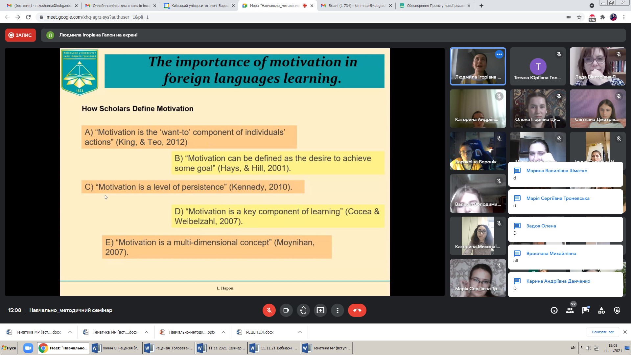Open host controls shield icon
This screenshot has width=631, height=355.
click(x=617, y=310)
